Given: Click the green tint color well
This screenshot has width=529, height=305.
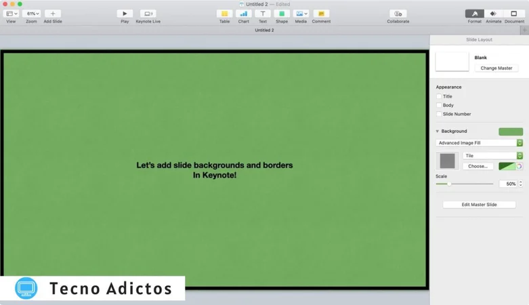Looking at the screenshot, I should (507, 166).
